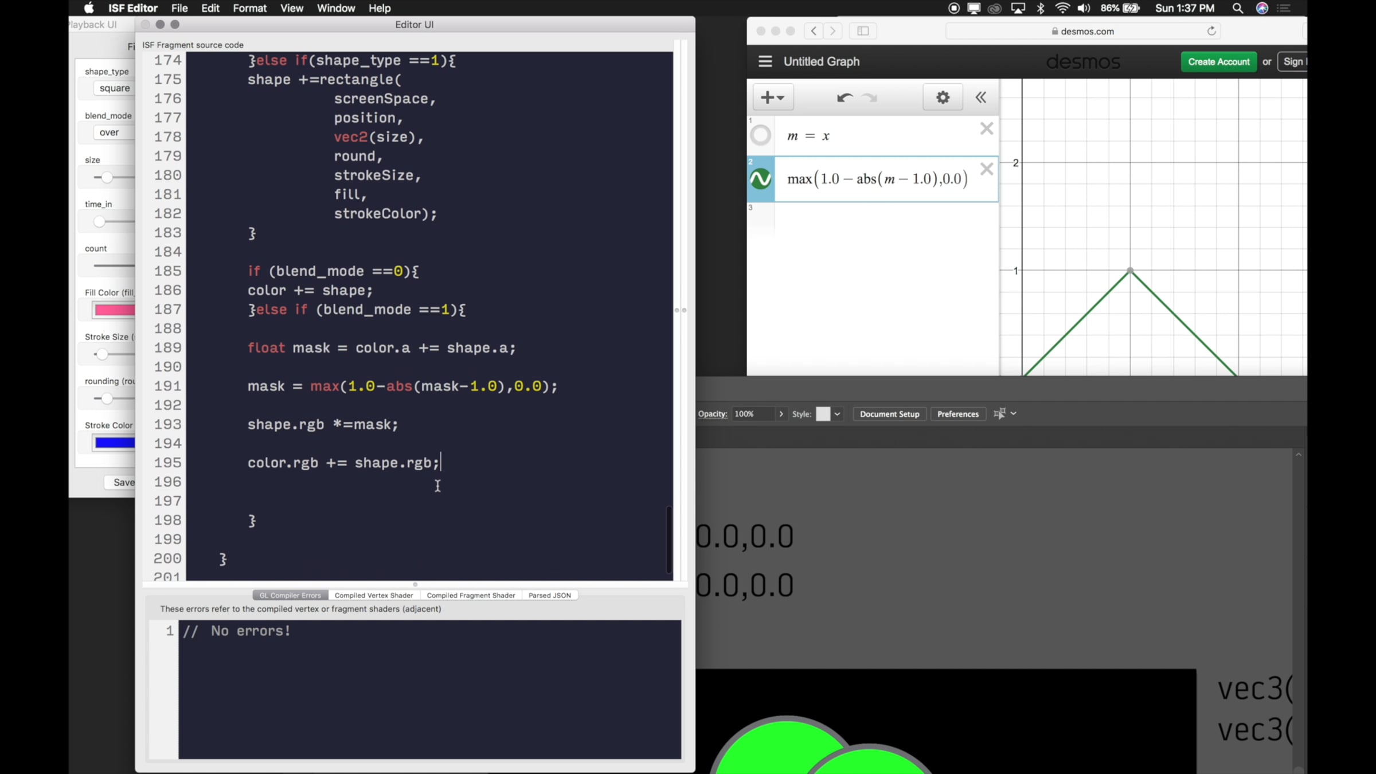Click the Bluetooth menu bar icon
Image resolution: width=1376 pixels, height=774 pixels.
pyautogui.click(x=1041, y=8)
